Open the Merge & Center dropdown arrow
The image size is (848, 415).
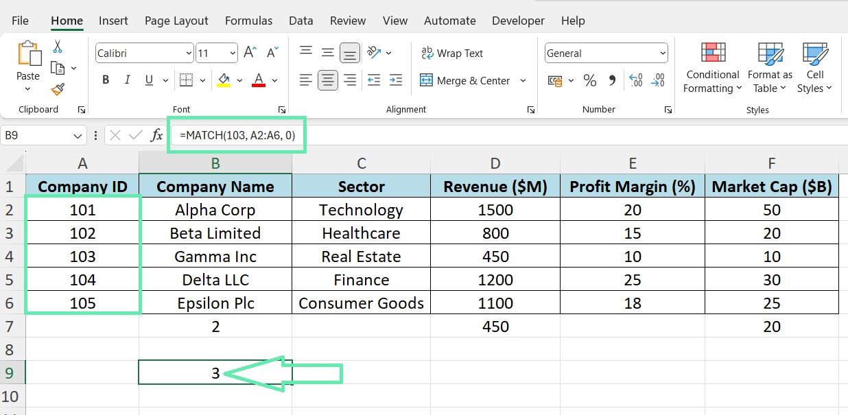tap(523, 80)
